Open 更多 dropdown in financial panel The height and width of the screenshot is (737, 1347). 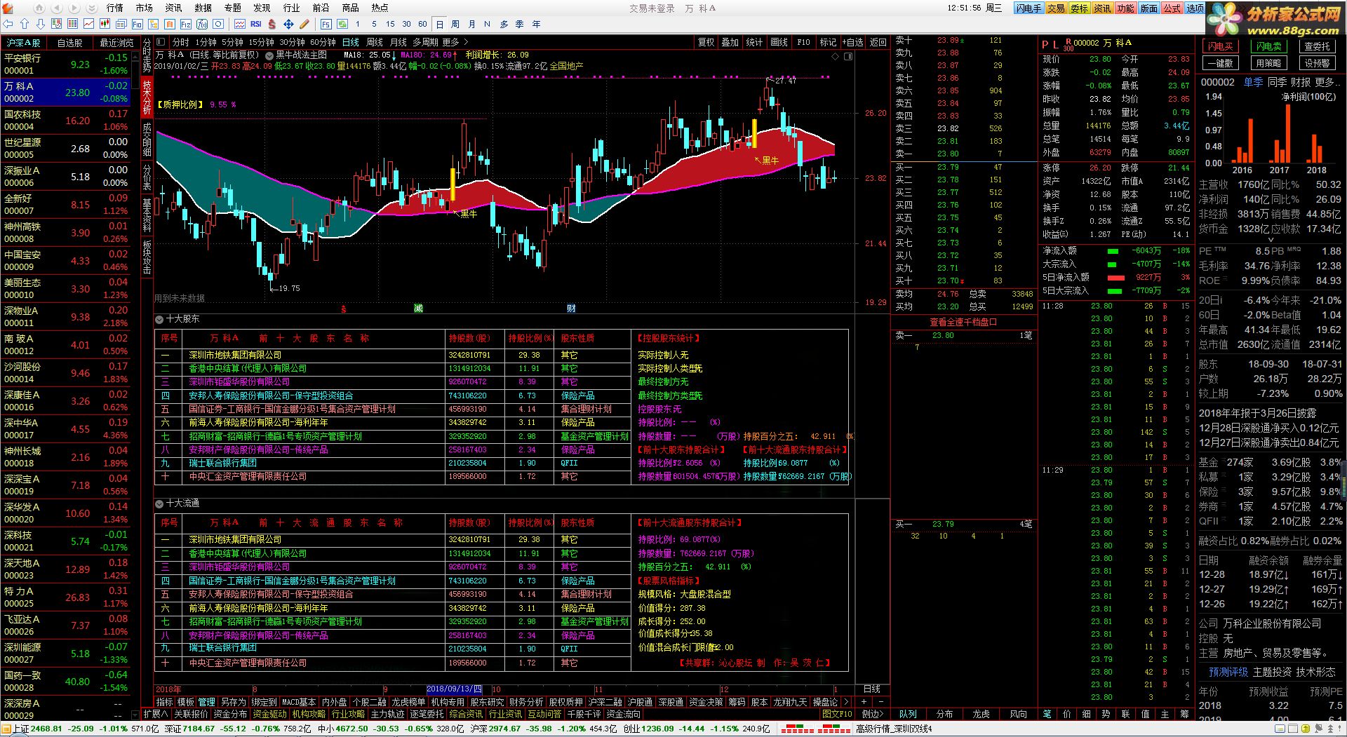1327,82
